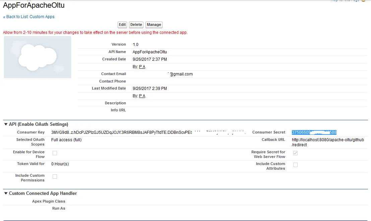Click the Consumer Key label
Screen dimensions: 371x221
click(x=31, y=132)
